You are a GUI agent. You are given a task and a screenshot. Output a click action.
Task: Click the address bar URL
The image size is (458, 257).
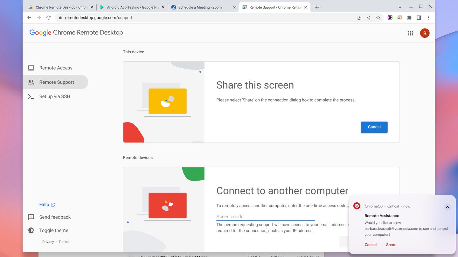click(99, 18)
